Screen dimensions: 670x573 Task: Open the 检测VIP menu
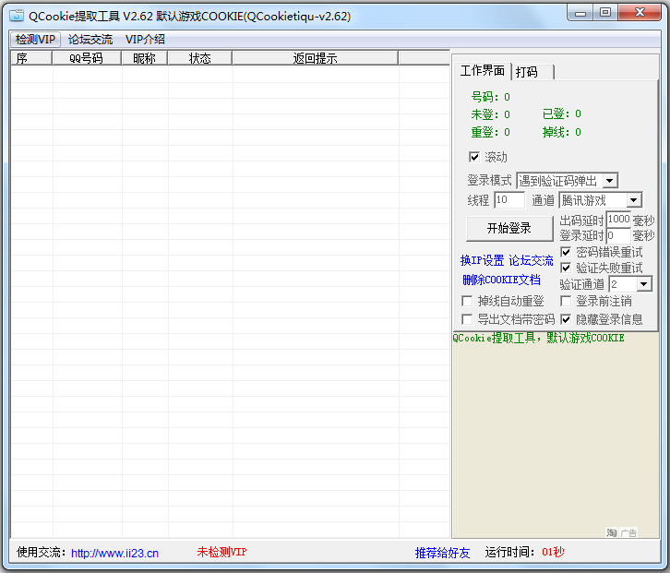click(x=36, y=40)
